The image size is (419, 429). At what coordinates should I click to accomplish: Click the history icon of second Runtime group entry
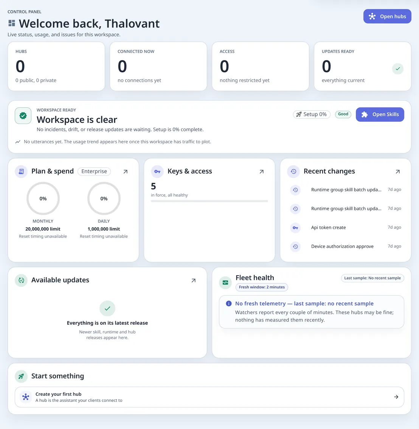tap(295, 209)
